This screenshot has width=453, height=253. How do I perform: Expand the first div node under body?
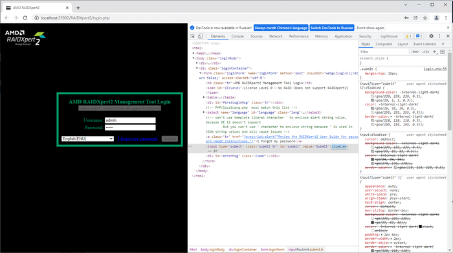click(x=197, y=63)
